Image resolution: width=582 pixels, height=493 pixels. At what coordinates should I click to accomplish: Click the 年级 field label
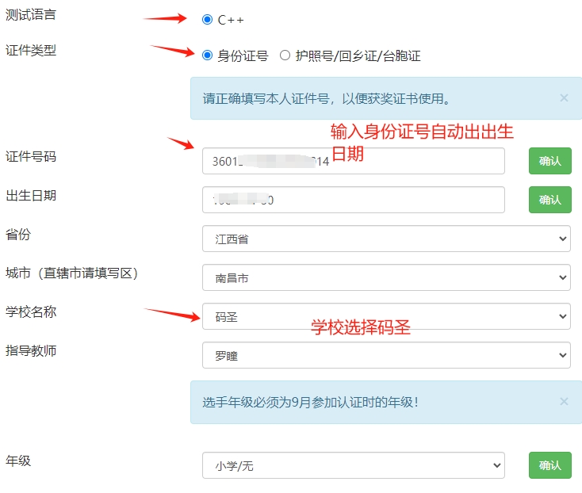pos(18,461)
